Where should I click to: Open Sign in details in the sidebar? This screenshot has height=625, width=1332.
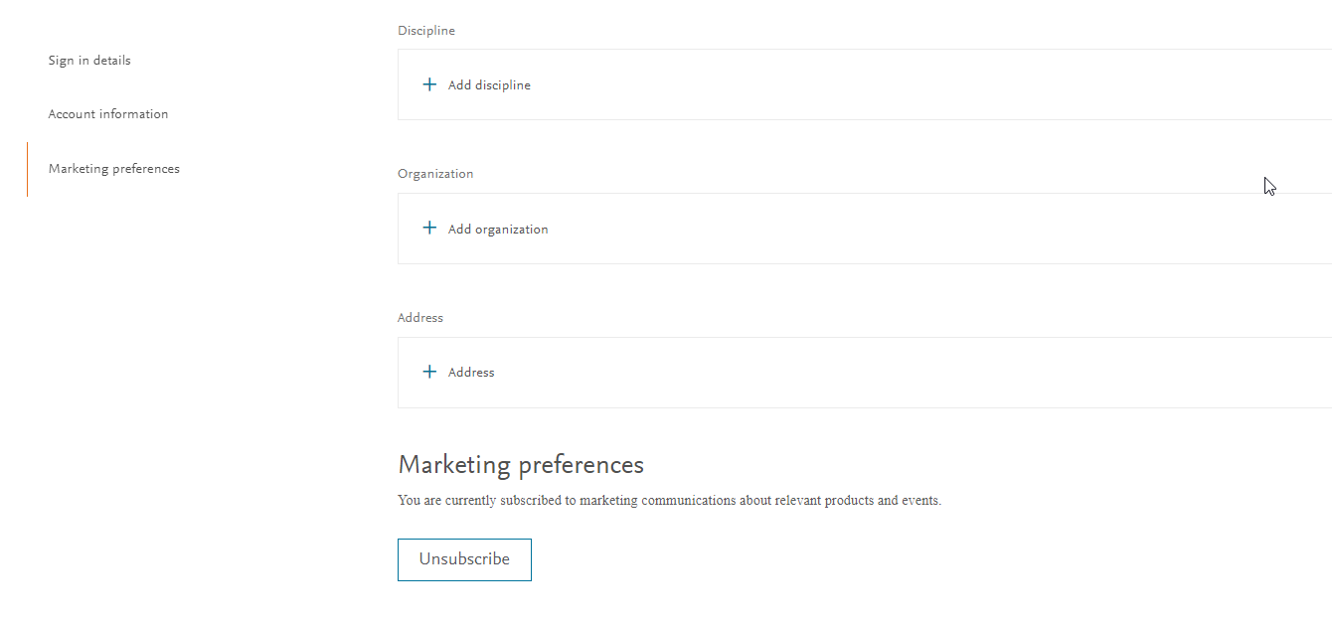89,61
